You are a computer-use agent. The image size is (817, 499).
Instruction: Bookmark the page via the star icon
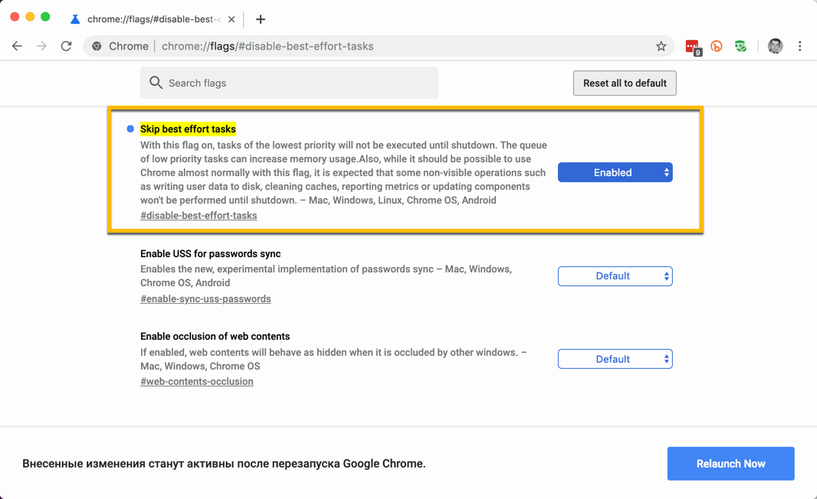coord(661,46)
